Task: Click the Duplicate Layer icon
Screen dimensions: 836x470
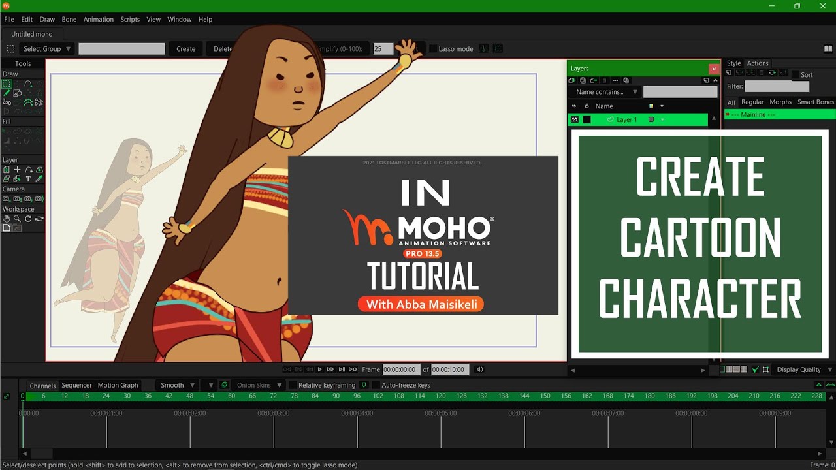Action: click(x=583, y=80)
